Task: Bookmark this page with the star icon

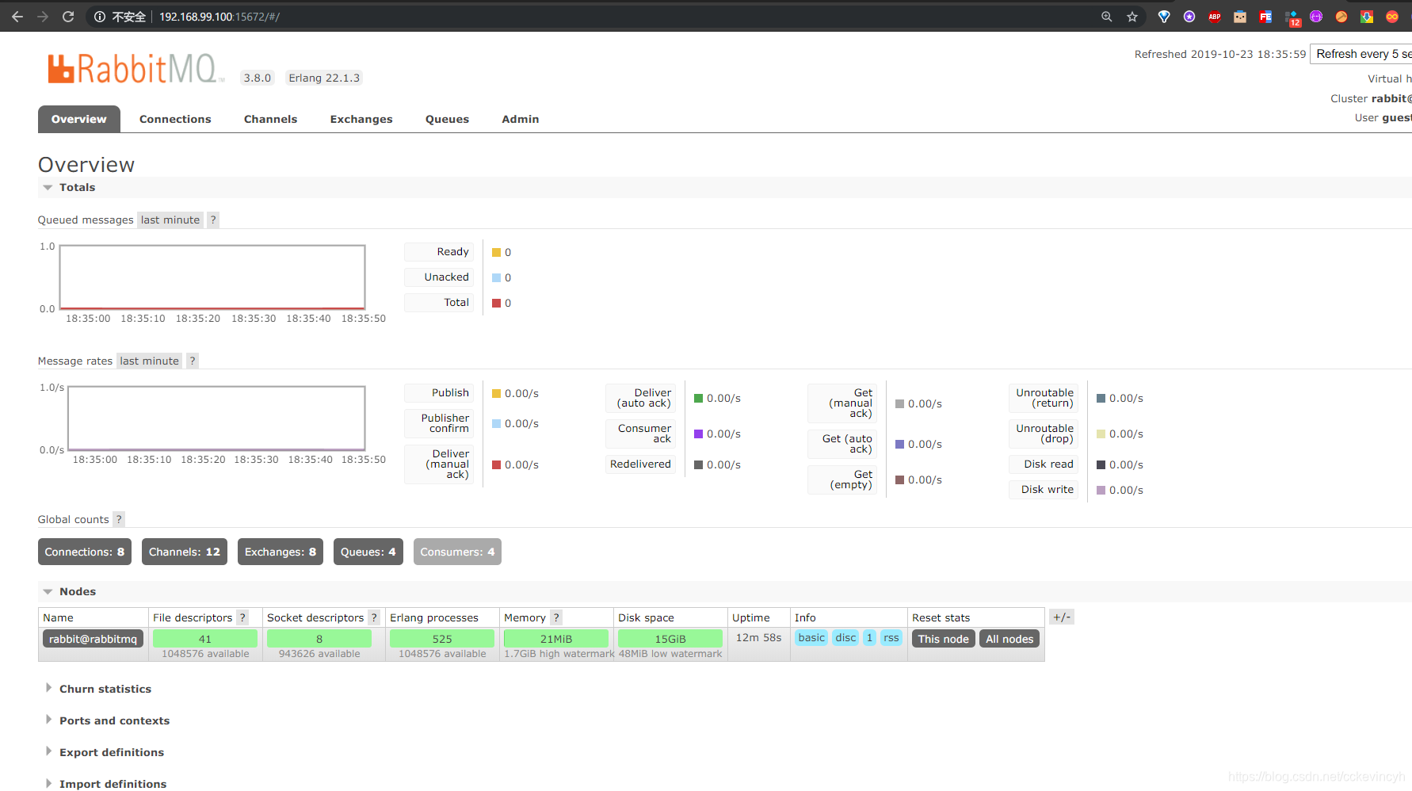Action: (1132, 17)
